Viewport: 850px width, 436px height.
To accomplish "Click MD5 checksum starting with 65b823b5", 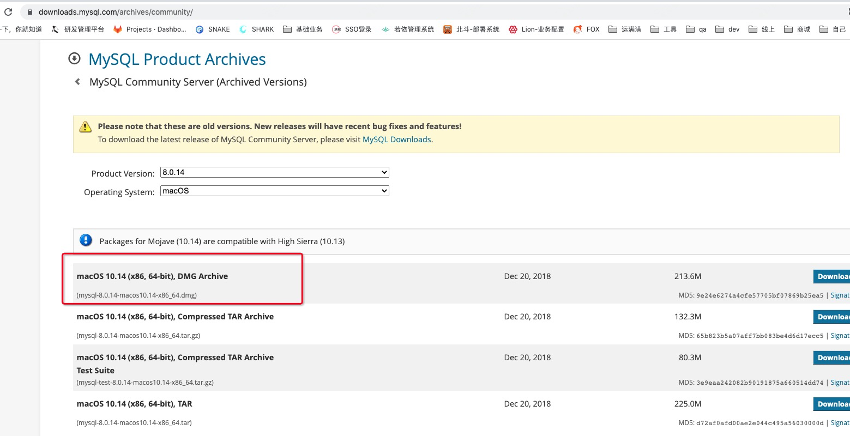I will tap(760, 336).
